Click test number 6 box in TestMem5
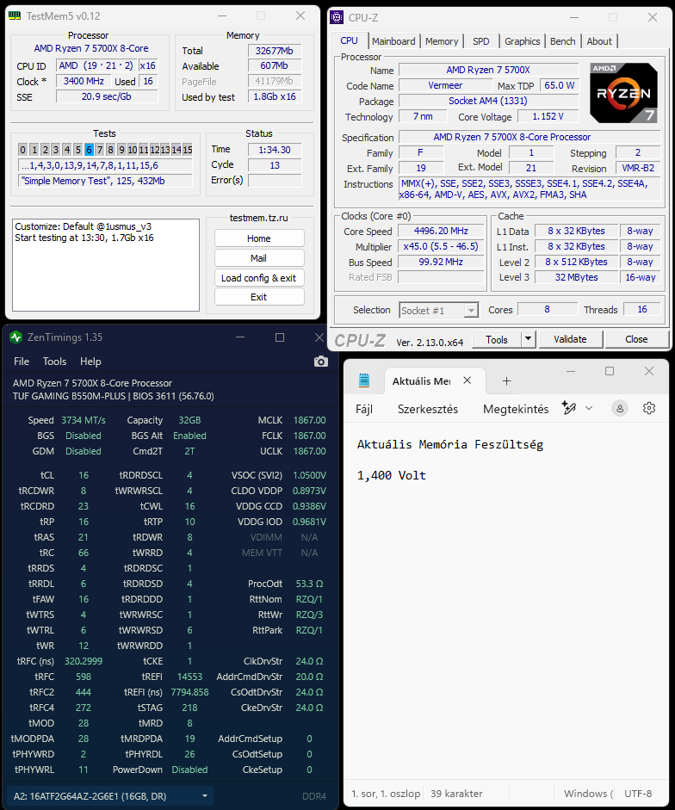Viewport: 675px width, 810px height. coord(89,150)
